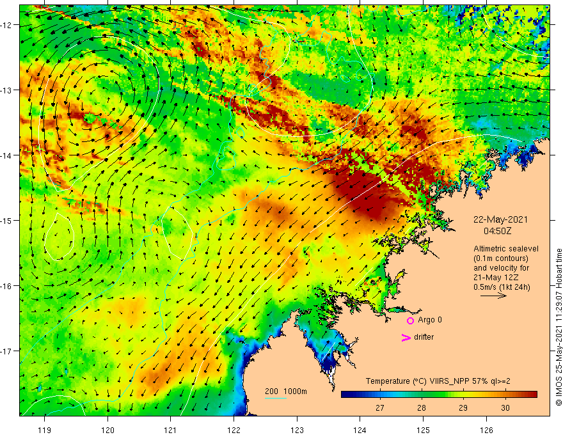Click the longitude label 120
Viewport: 563px width, 435px height.
pyautogui.click(x=107, y=430)
